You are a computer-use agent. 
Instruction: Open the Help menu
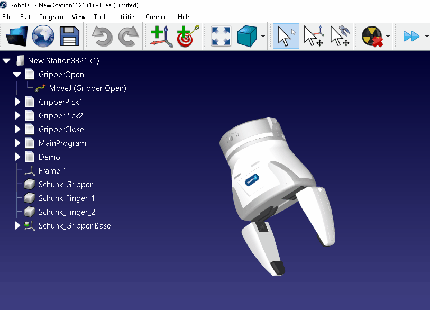click(x=184, y=17)
